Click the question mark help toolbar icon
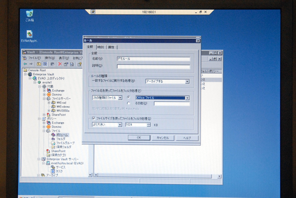Screen dimensions: 296x198 pyautogui.click(x=80, y=64)
